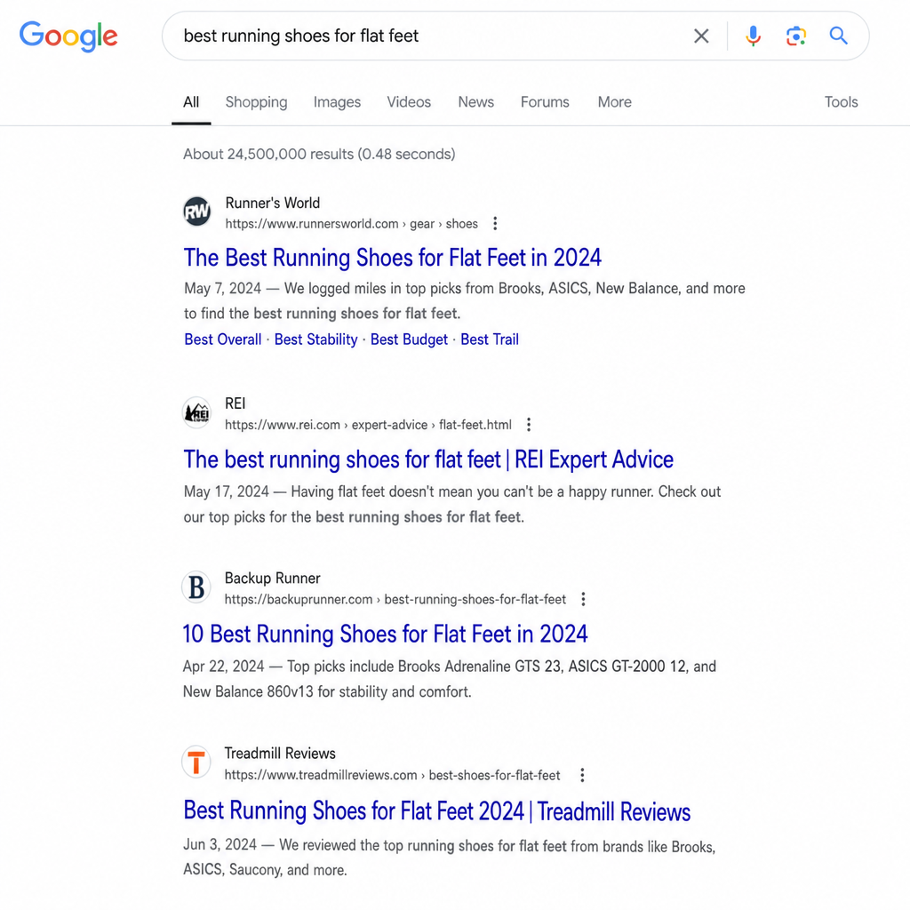Viewport: 910px width, 910px height.
Task: Open Treadmill Reviews result title
Action: pyautogui.click(x=436, y=810)
